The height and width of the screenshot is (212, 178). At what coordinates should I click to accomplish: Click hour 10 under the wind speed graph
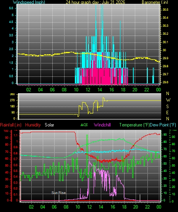[x=76, y=89]
